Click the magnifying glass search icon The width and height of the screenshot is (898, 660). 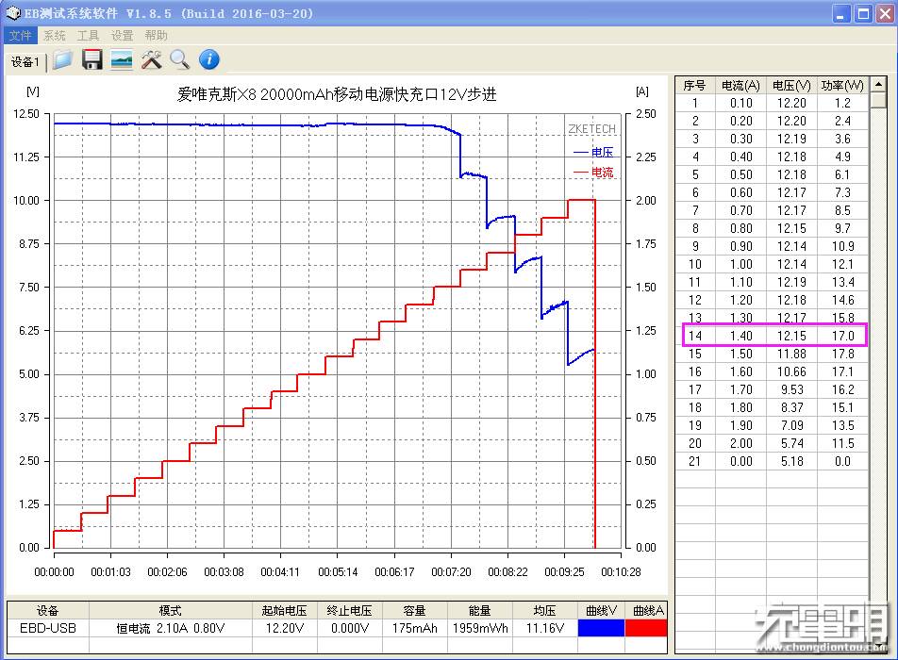[x=180, y=59]
